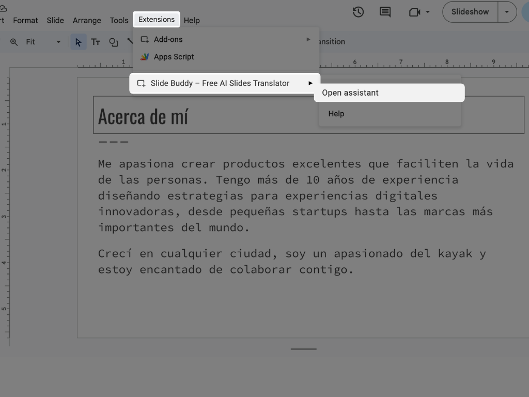
Task: Open the Tools menu
Action: point(119,20)
